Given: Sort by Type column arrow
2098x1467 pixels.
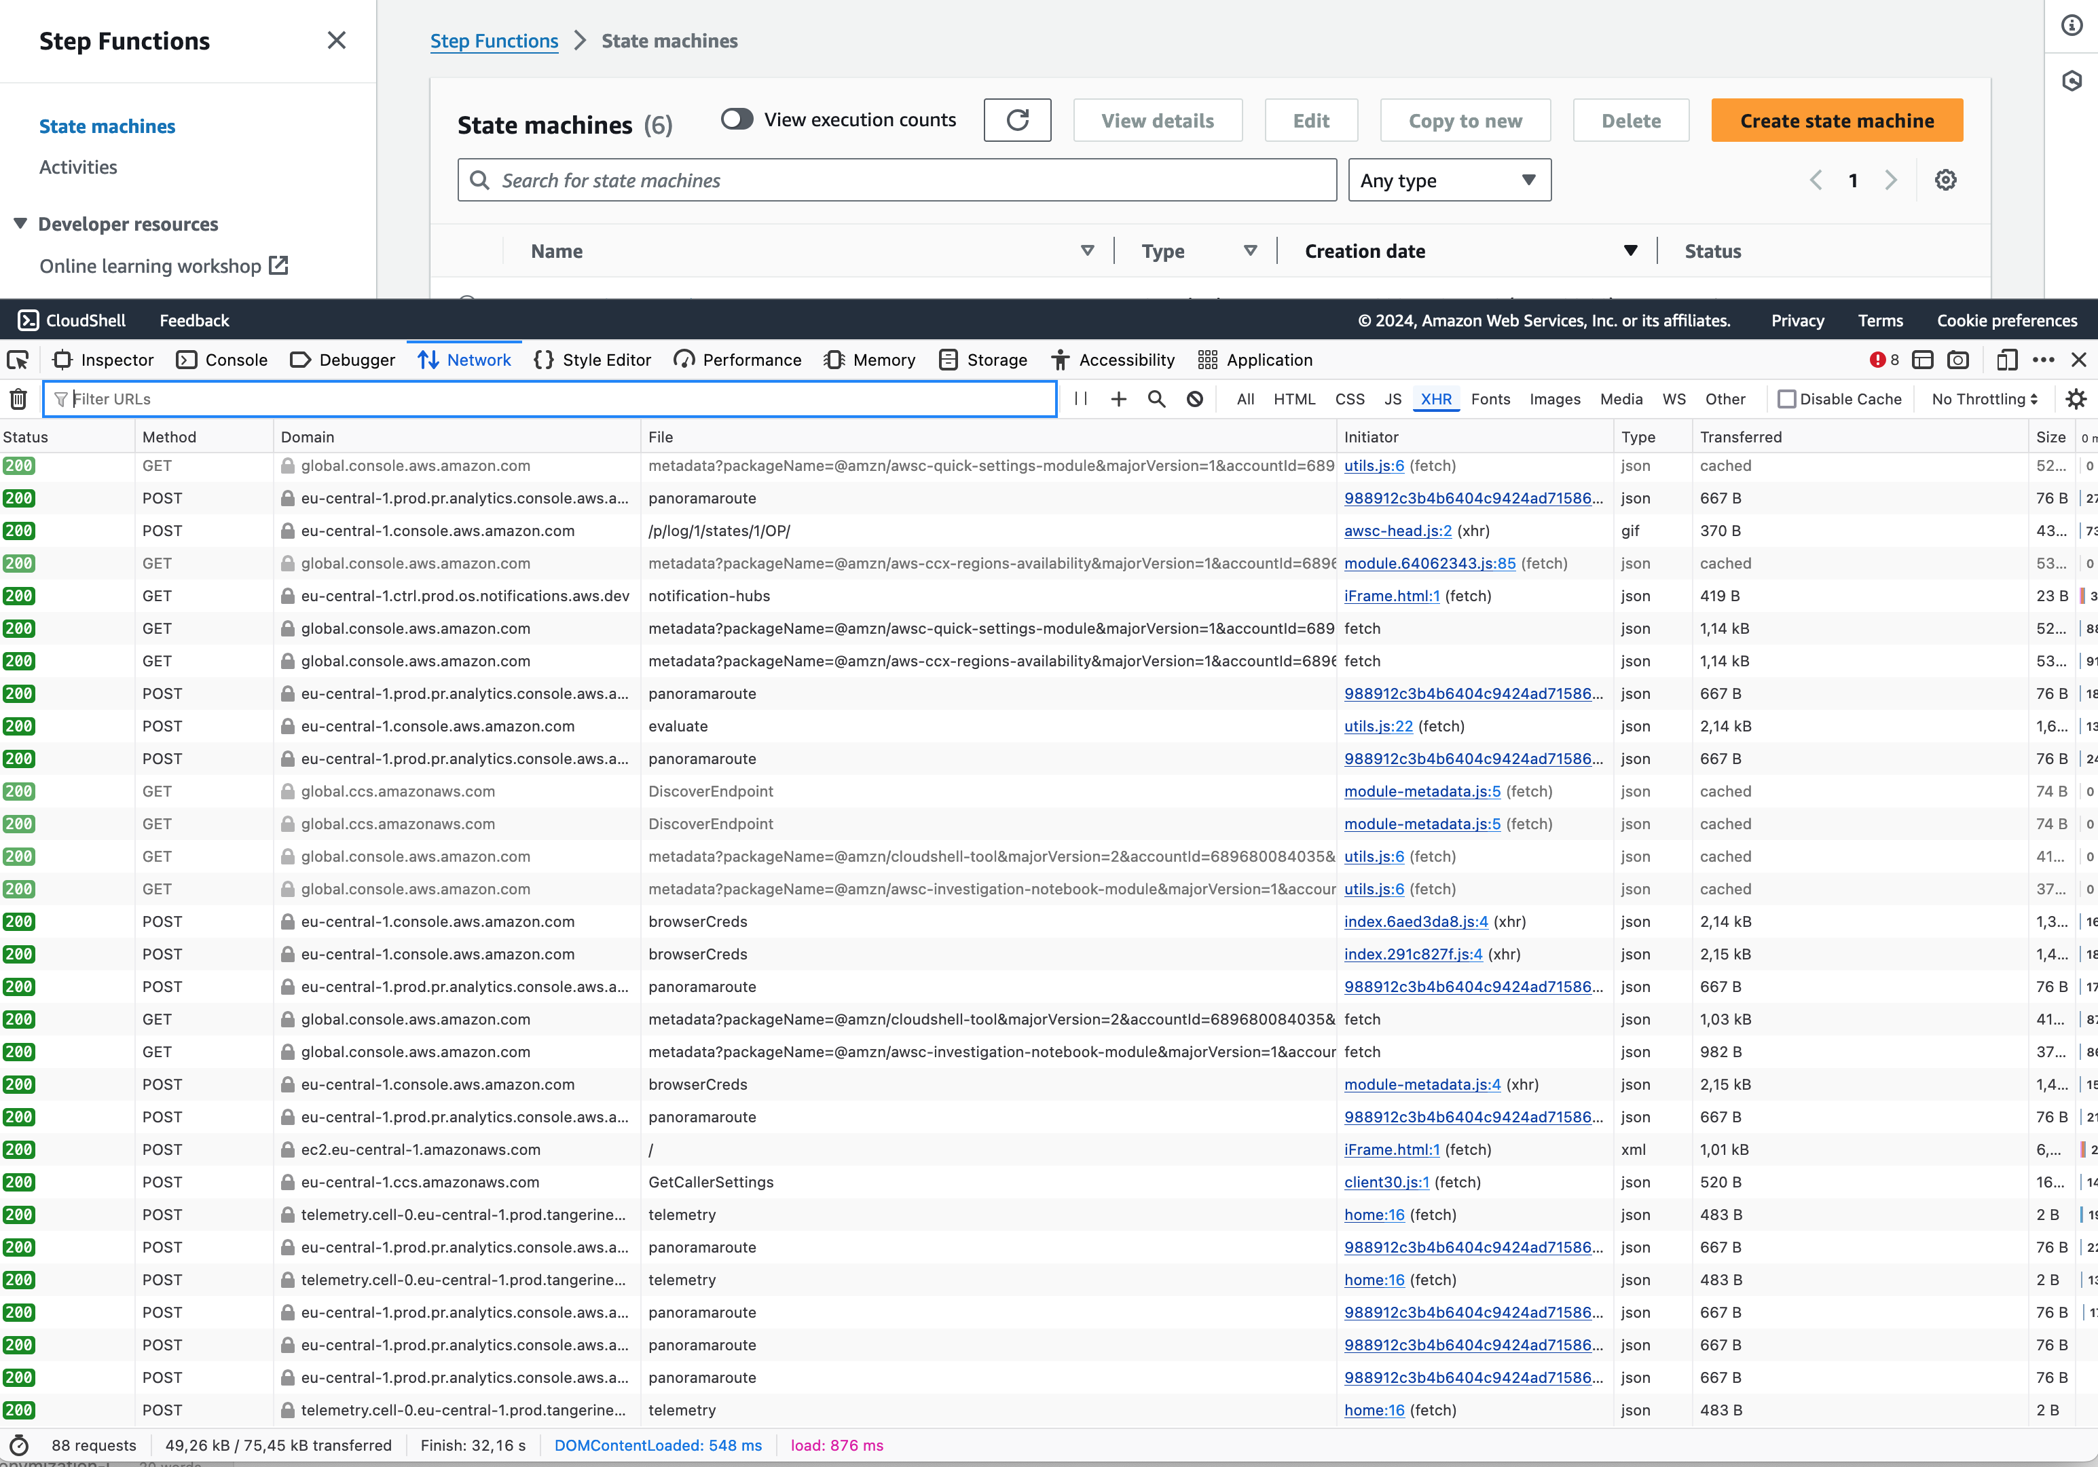Looking at the screenshot, I should pyautogui.click(x=1250, y=250).
